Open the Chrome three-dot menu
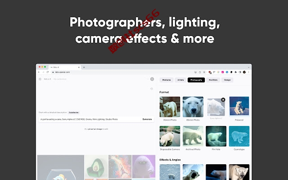288x180 pixels. [248, 72]
